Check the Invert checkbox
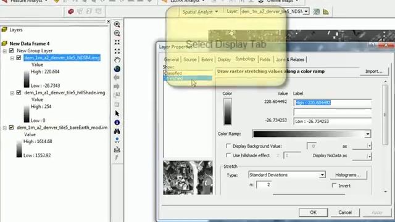The height and width of the screenshot is (222, 395). coord(335,186)
